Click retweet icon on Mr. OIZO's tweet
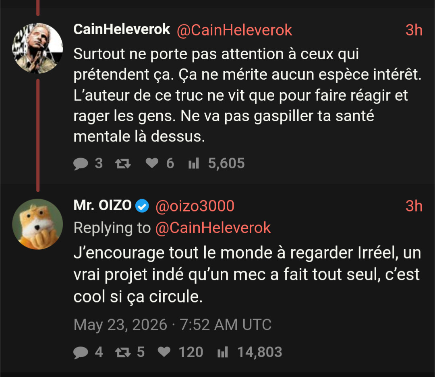This screenshot has height=377, width=435. point(123,352)
